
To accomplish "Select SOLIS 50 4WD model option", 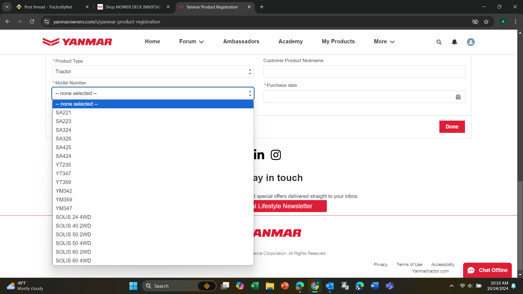I will click(153, 243).
